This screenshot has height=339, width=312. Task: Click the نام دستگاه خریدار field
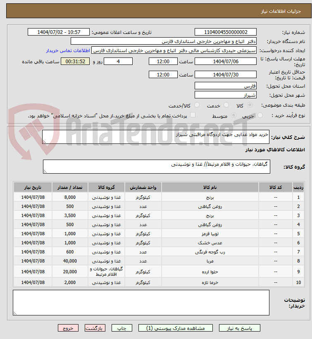(164, 41)
